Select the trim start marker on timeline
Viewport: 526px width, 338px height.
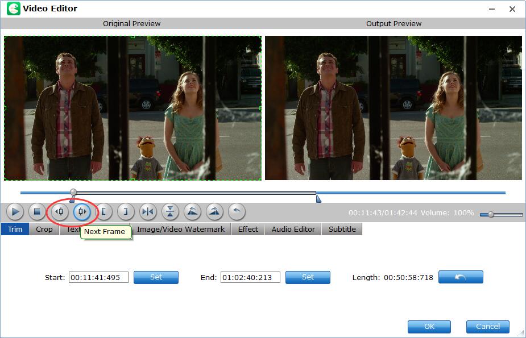click(x=72, y=200)
